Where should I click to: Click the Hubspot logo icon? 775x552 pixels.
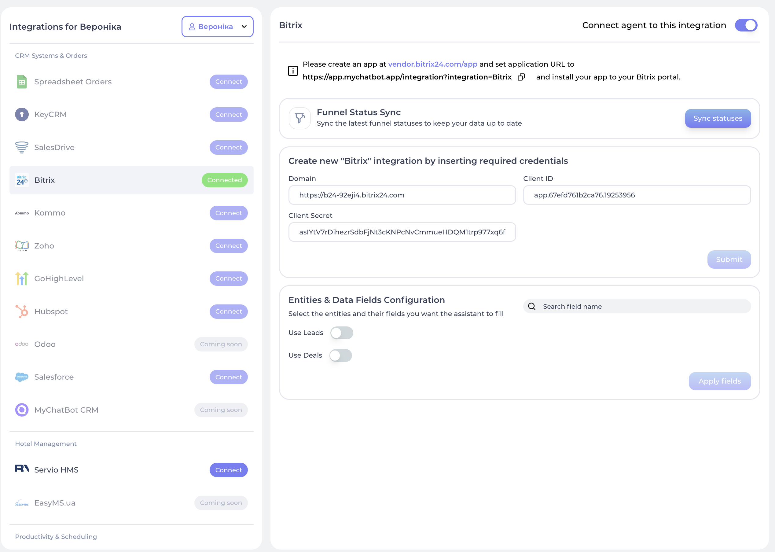tap(22, 311)
